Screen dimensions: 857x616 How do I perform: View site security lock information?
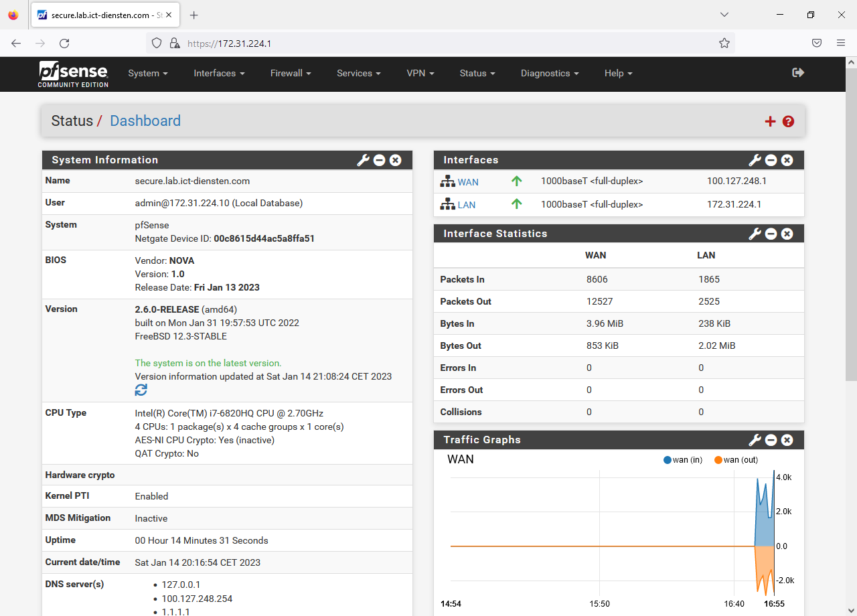coord(175,43)
